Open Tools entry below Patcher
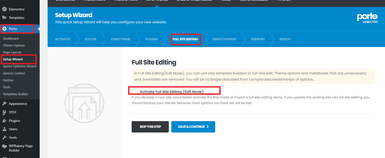The width and height of the screenshot is (385, 158). point(7,87)
